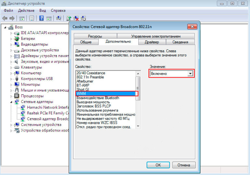Click the Клавиатуры keyboard icon
Screen dimensions: 250x175
coord(17,67)
